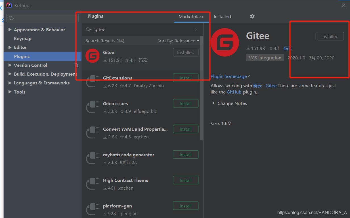The width and height of the screenshot is (350, 218).
Task: Click elfuego.biz vendor name
Action: point(145,111)
